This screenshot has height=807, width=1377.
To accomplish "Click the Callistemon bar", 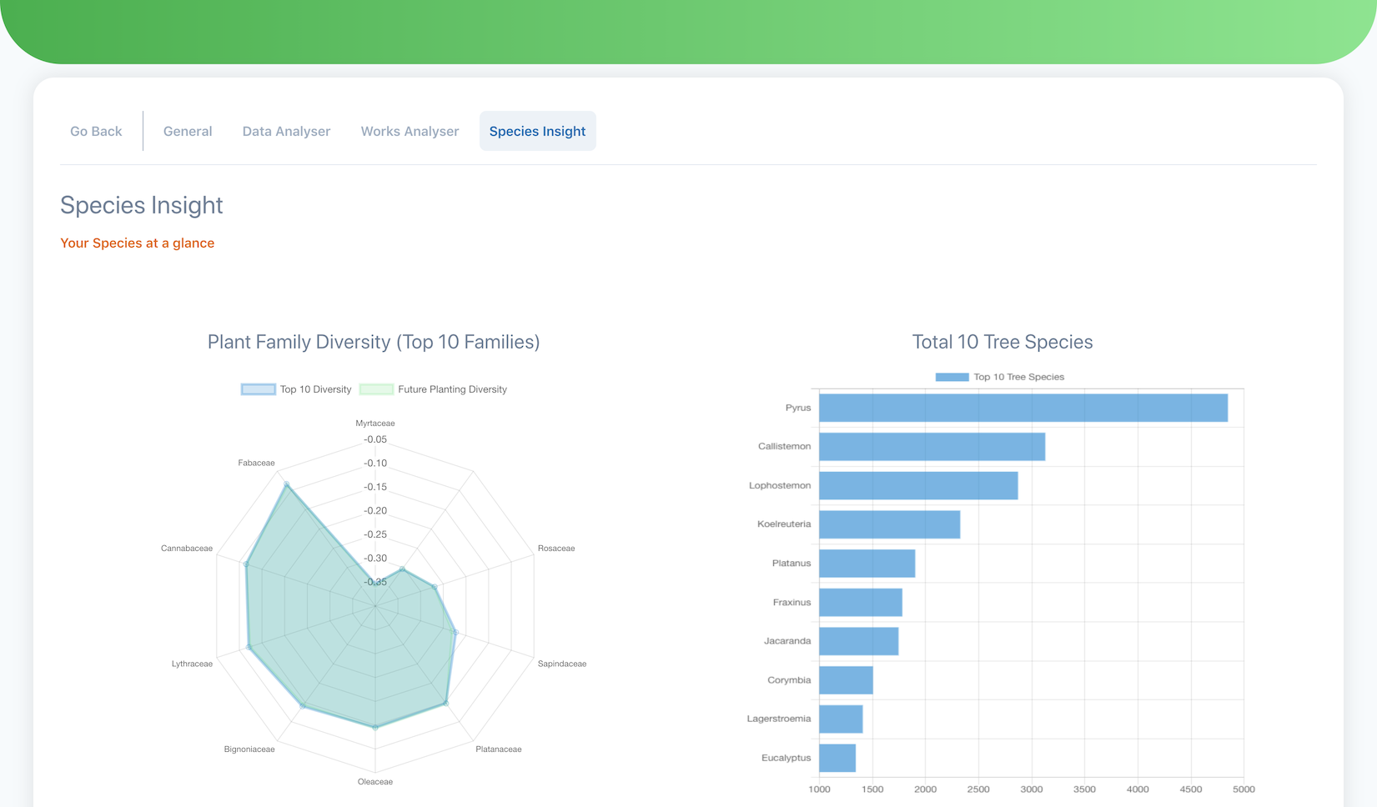I will coord(932,447).
